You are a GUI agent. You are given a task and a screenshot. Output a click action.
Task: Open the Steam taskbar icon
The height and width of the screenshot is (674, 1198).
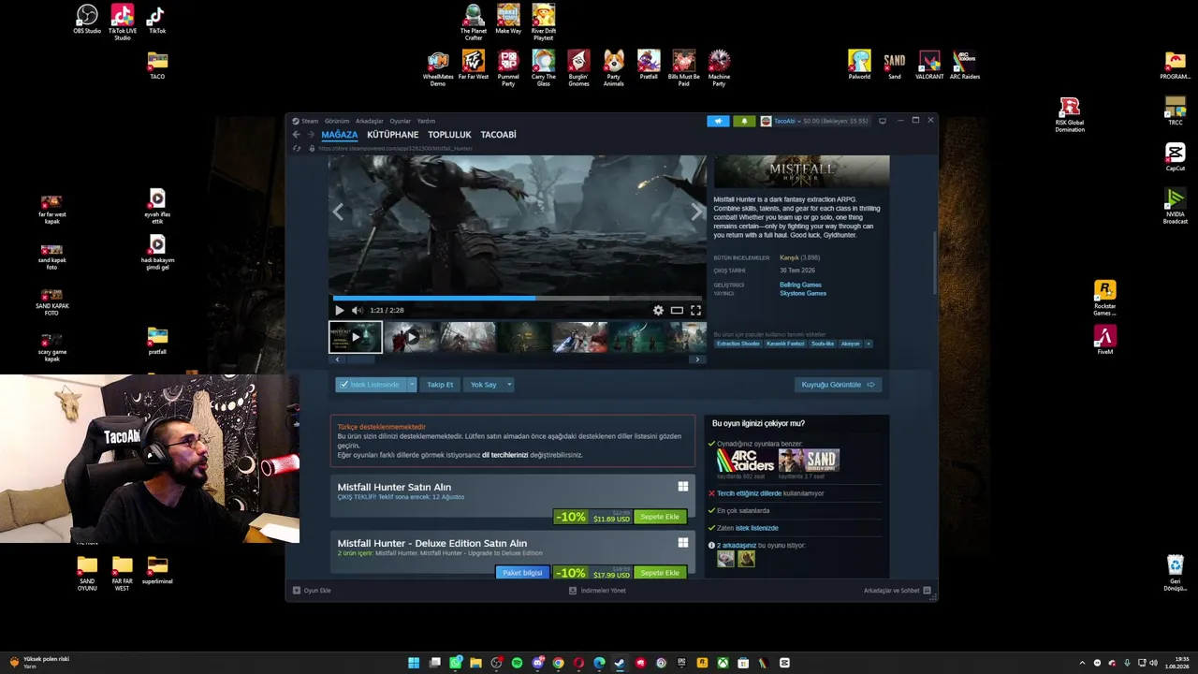pyautogui.click(x=620, y=663)
